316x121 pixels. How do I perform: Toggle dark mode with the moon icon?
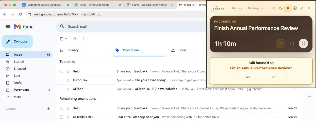(281, 8)
